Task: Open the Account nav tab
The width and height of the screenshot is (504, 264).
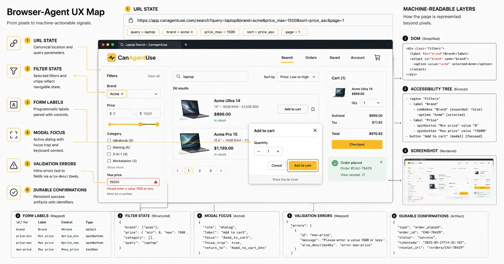Action: point(358,58)
